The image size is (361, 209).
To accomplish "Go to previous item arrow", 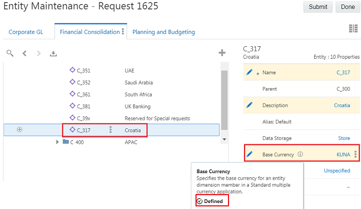I will [24, 53].
